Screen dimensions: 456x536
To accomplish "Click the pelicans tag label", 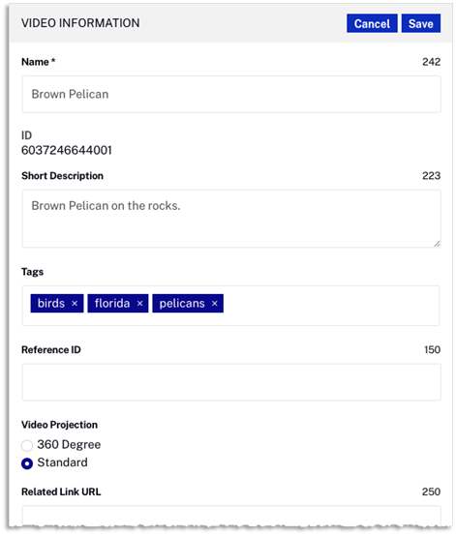I will point(182,303).
